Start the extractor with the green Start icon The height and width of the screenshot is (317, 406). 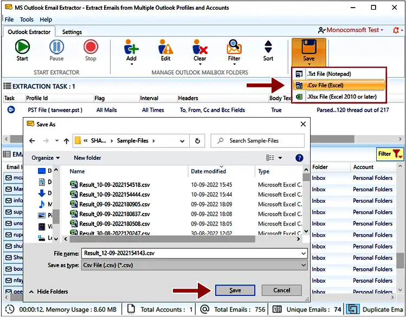[22, 47]
